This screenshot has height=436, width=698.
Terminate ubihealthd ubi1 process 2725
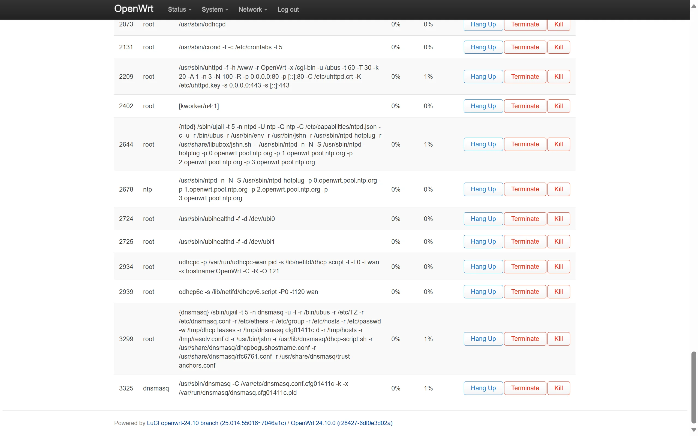(525, 241)
